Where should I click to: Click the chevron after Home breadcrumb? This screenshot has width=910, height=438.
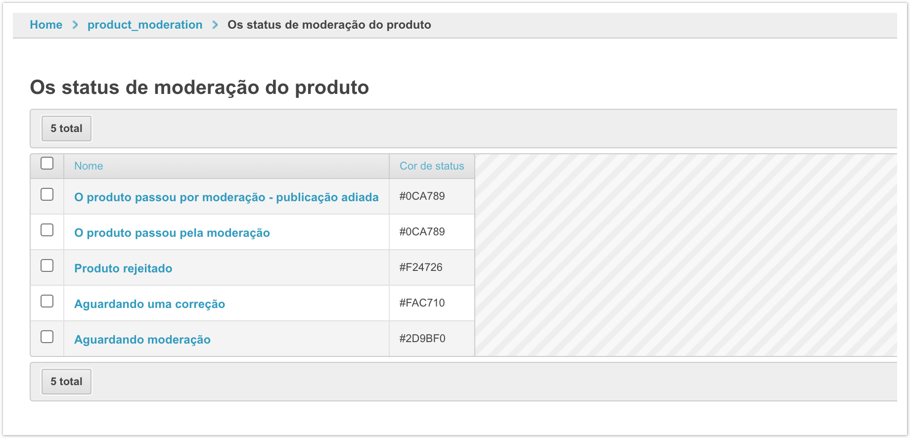pyautogui.click(x=75, y=25)
